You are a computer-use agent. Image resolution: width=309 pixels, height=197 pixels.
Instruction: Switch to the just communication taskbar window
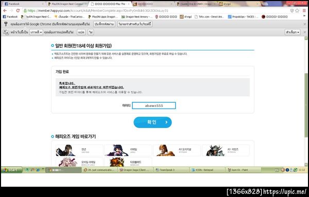tap(99, 170)
